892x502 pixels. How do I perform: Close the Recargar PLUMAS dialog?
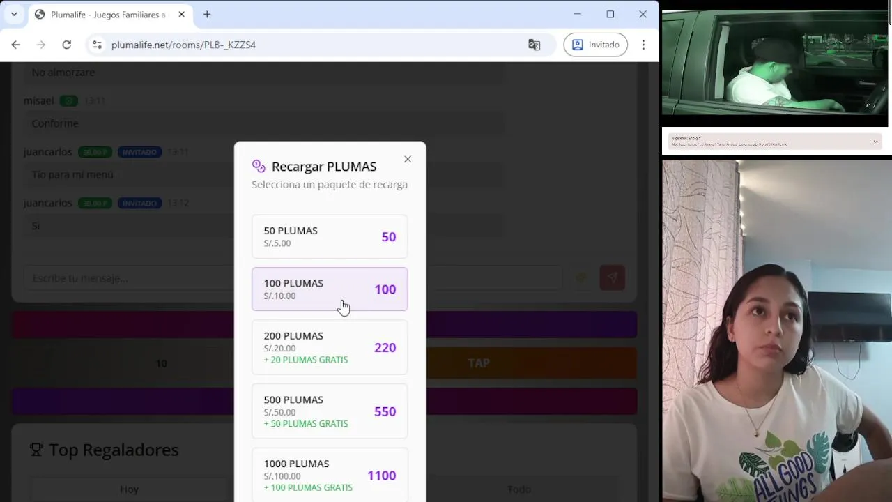(408, 159)
